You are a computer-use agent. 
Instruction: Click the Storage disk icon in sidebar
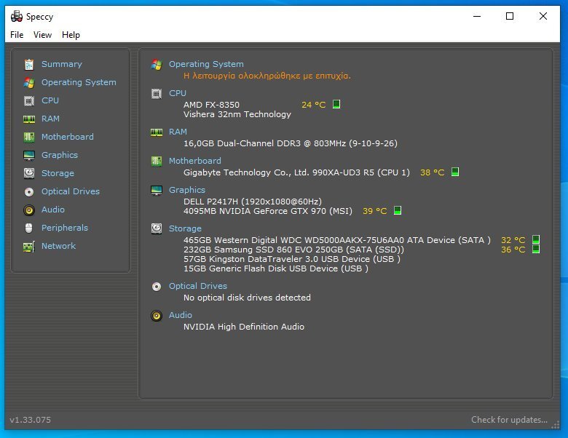coord(29,173)
